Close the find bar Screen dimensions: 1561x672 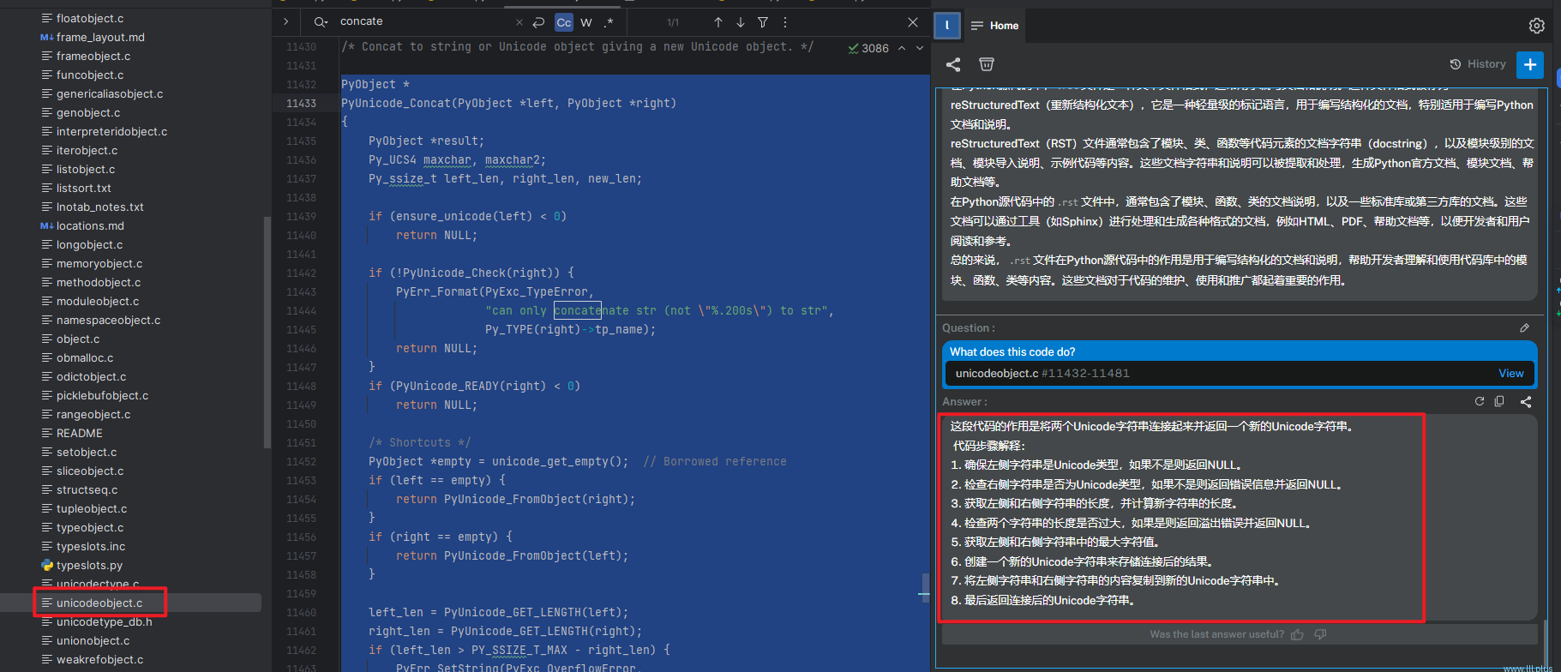click(x=913, y=22)
